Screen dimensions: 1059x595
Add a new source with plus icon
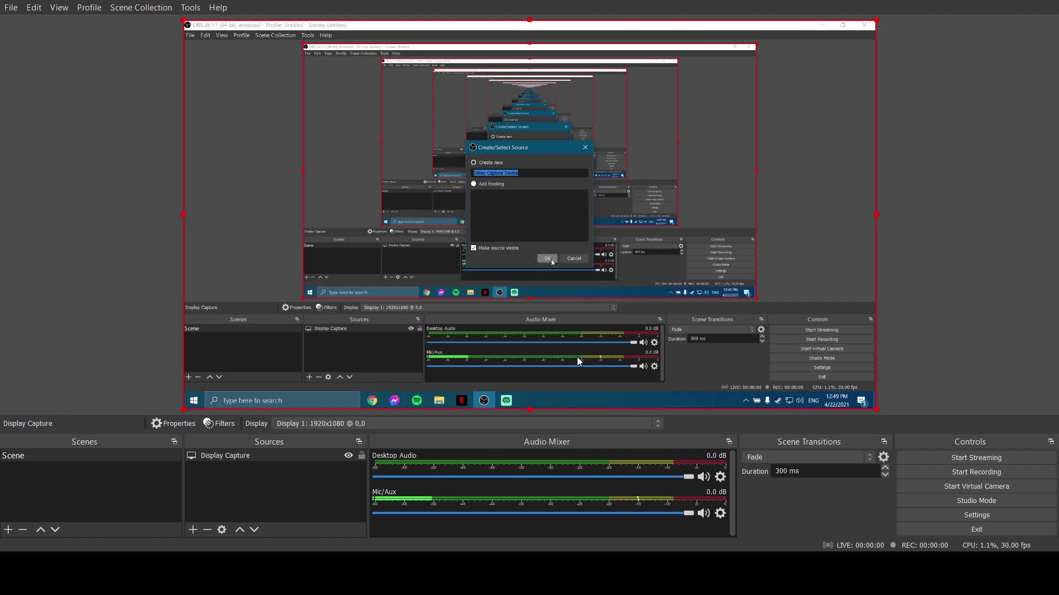pyautogui.click(x=192, y=529)
